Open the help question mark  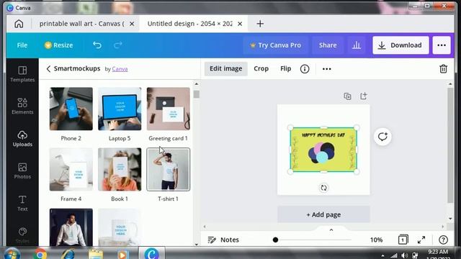click(x=443, y=240)
